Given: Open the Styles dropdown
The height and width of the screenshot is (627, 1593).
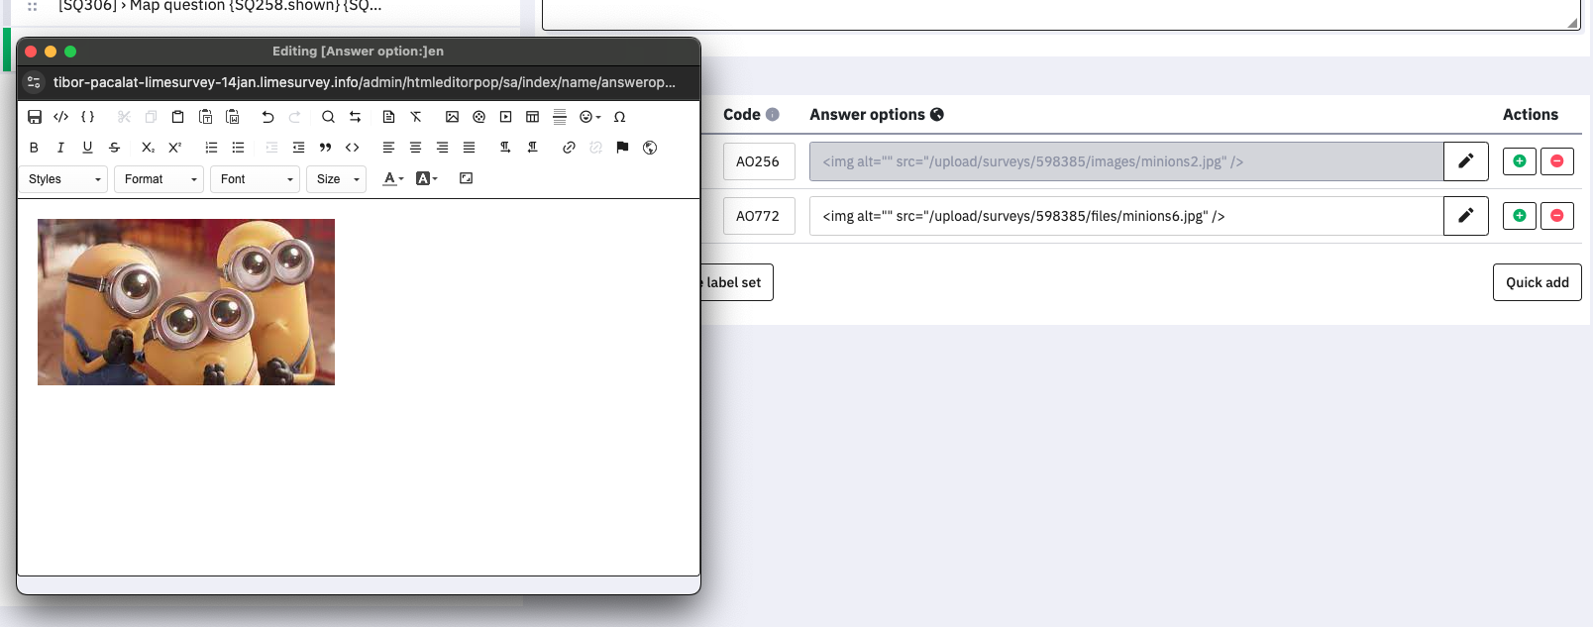Looking at the screenshot, I should click(63, 179).
